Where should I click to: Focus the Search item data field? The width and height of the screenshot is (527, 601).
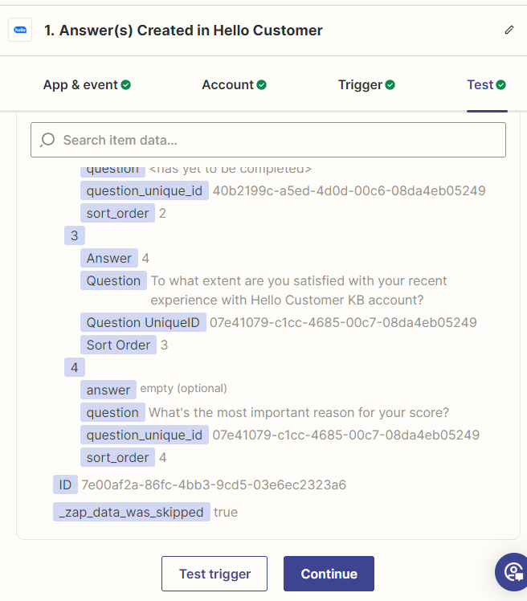click(273, 140)
